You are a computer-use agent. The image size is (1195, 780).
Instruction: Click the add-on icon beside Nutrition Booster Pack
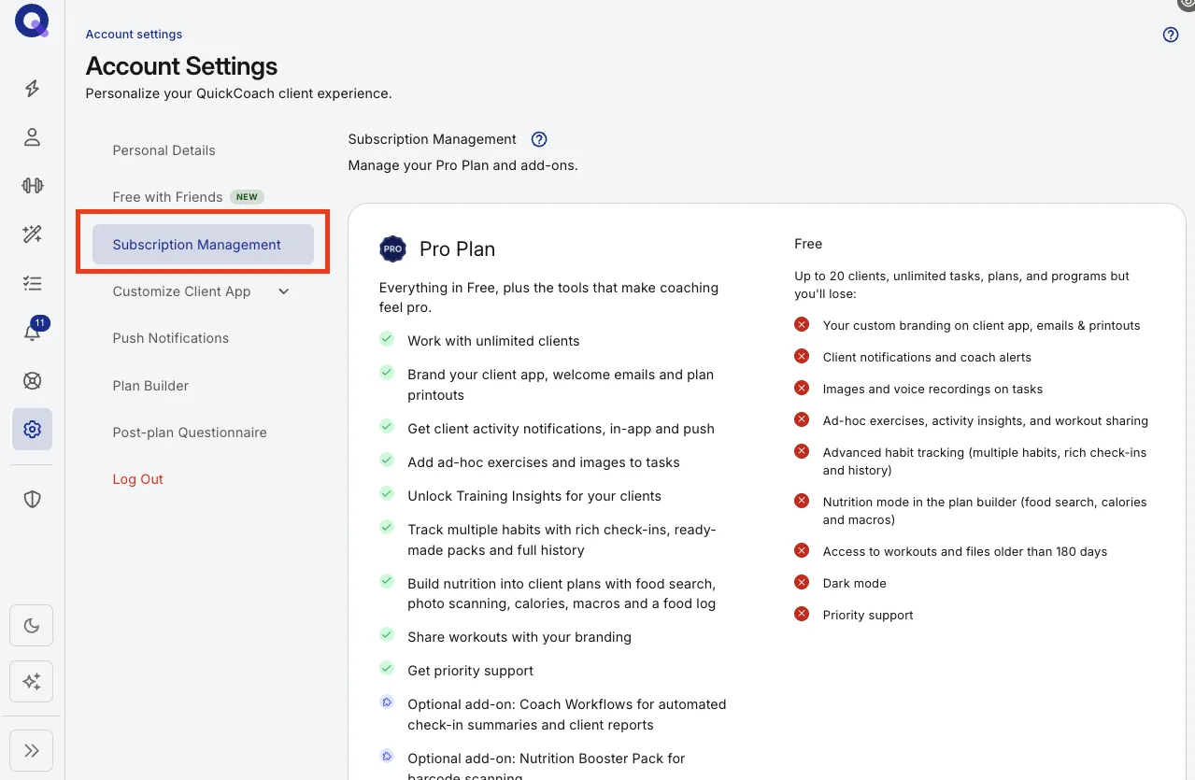tap(387, 757)
